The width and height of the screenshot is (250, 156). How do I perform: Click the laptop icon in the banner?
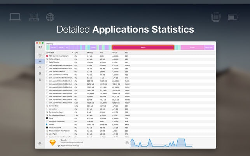tap(15, 17)
